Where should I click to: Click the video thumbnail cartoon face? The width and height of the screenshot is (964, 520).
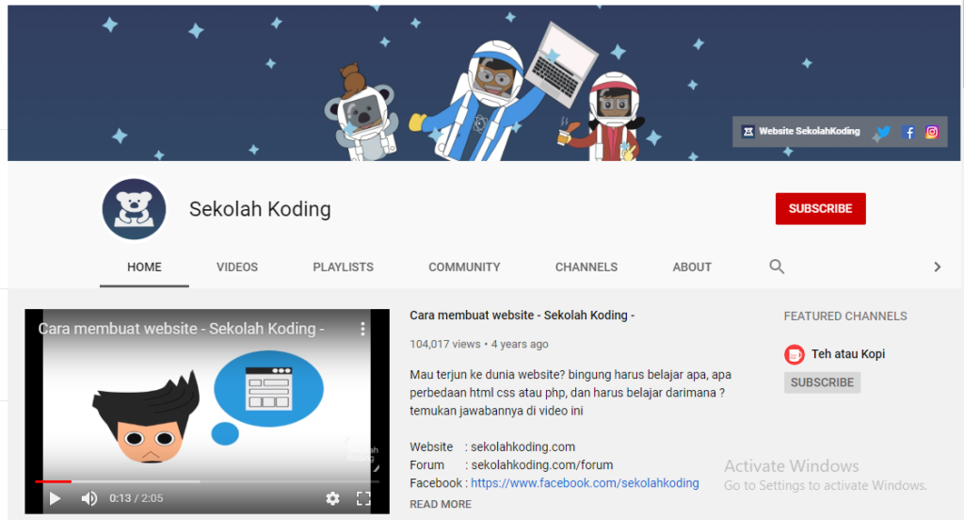point(146,418)
